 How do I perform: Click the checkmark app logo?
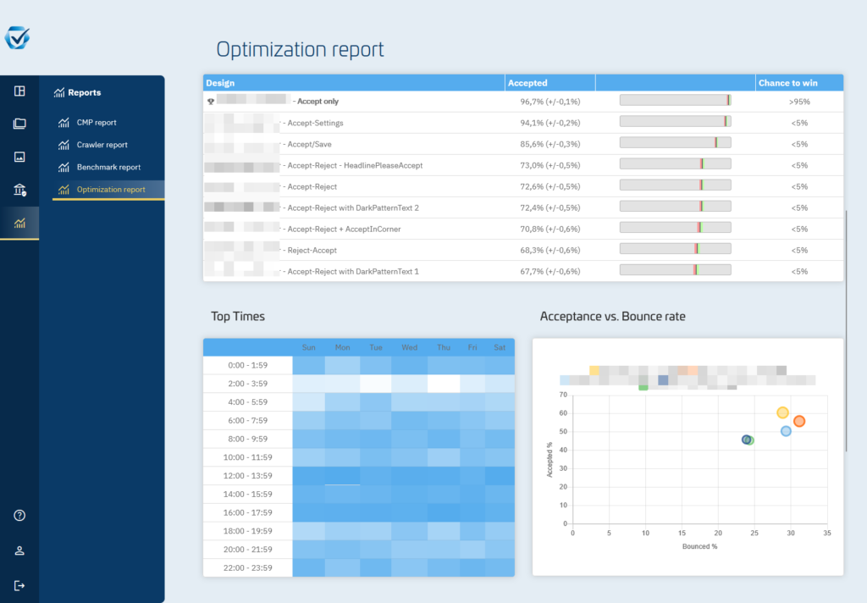[x=17, y=37]
